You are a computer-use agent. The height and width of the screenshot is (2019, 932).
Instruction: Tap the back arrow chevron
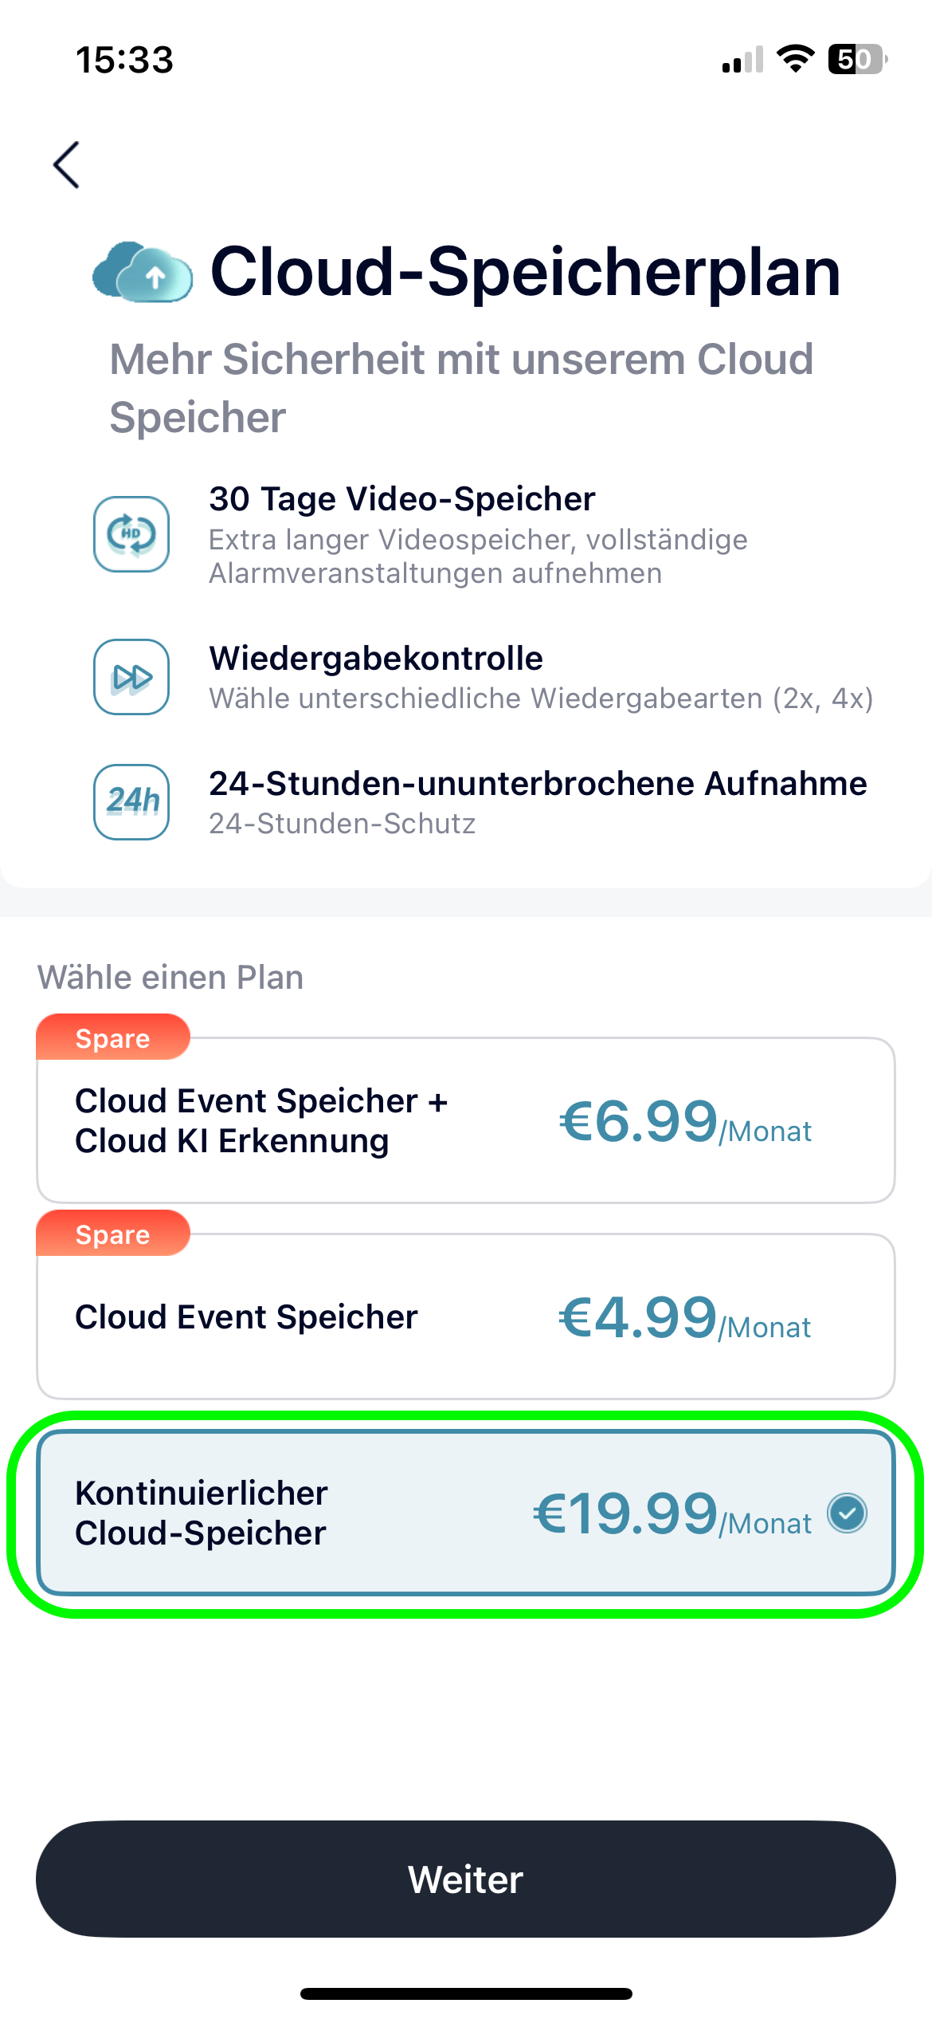(67, 165)
